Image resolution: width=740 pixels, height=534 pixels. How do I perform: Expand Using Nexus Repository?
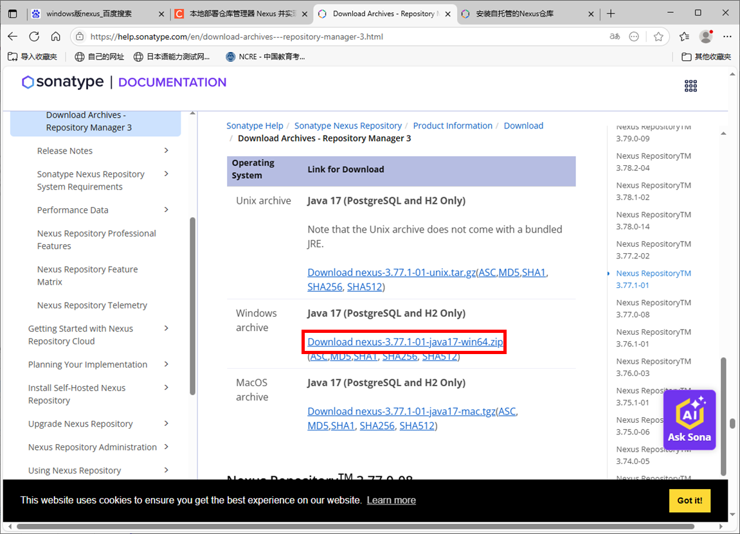(x=166, y=470)
